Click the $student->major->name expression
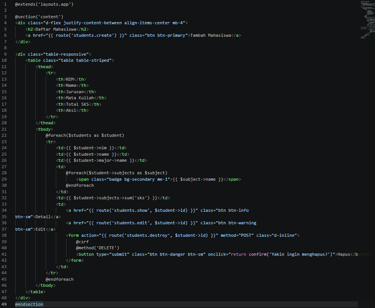The width and height of the screenshot is (375, 308). [x=100, y=160]
